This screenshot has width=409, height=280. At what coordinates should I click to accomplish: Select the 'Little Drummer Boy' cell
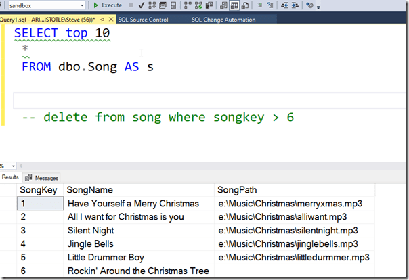[139, 258]
